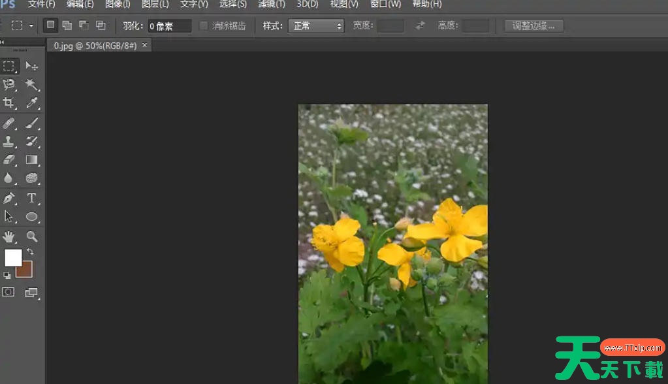Viewport: 668px width, 384px height.
Task: Enable the 消除锯齿 anti-alias checkbox
Action: point(204,26)
